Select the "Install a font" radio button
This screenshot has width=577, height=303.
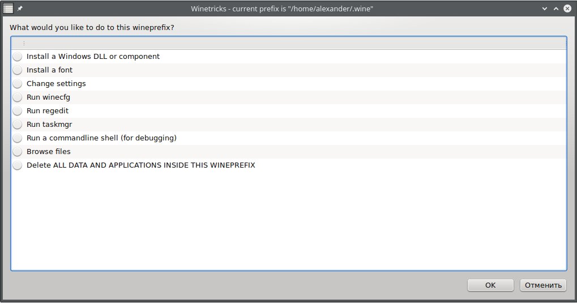click(18, 70)
